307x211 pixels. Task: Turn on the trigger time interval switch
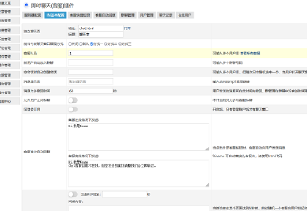(73, 194)
